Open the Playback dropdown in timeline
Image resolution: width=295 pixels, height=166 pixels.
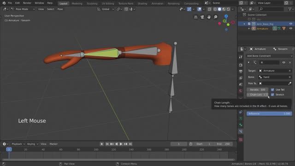point(18,144)
